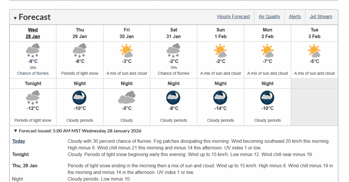349x182 pixels.
Task: Go to the Alerts page
Action: [295, 16]
